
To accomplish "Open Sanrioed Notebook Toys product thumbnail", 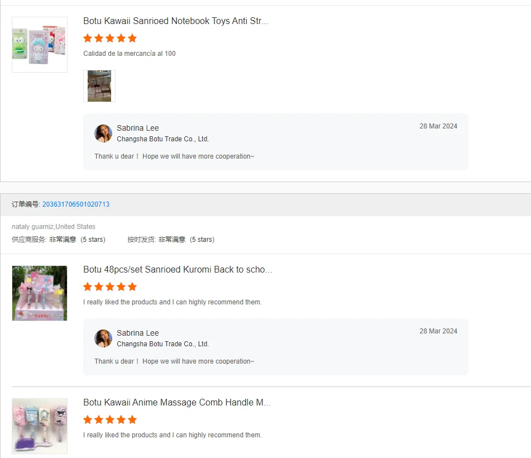I will (x=40, y=45).
